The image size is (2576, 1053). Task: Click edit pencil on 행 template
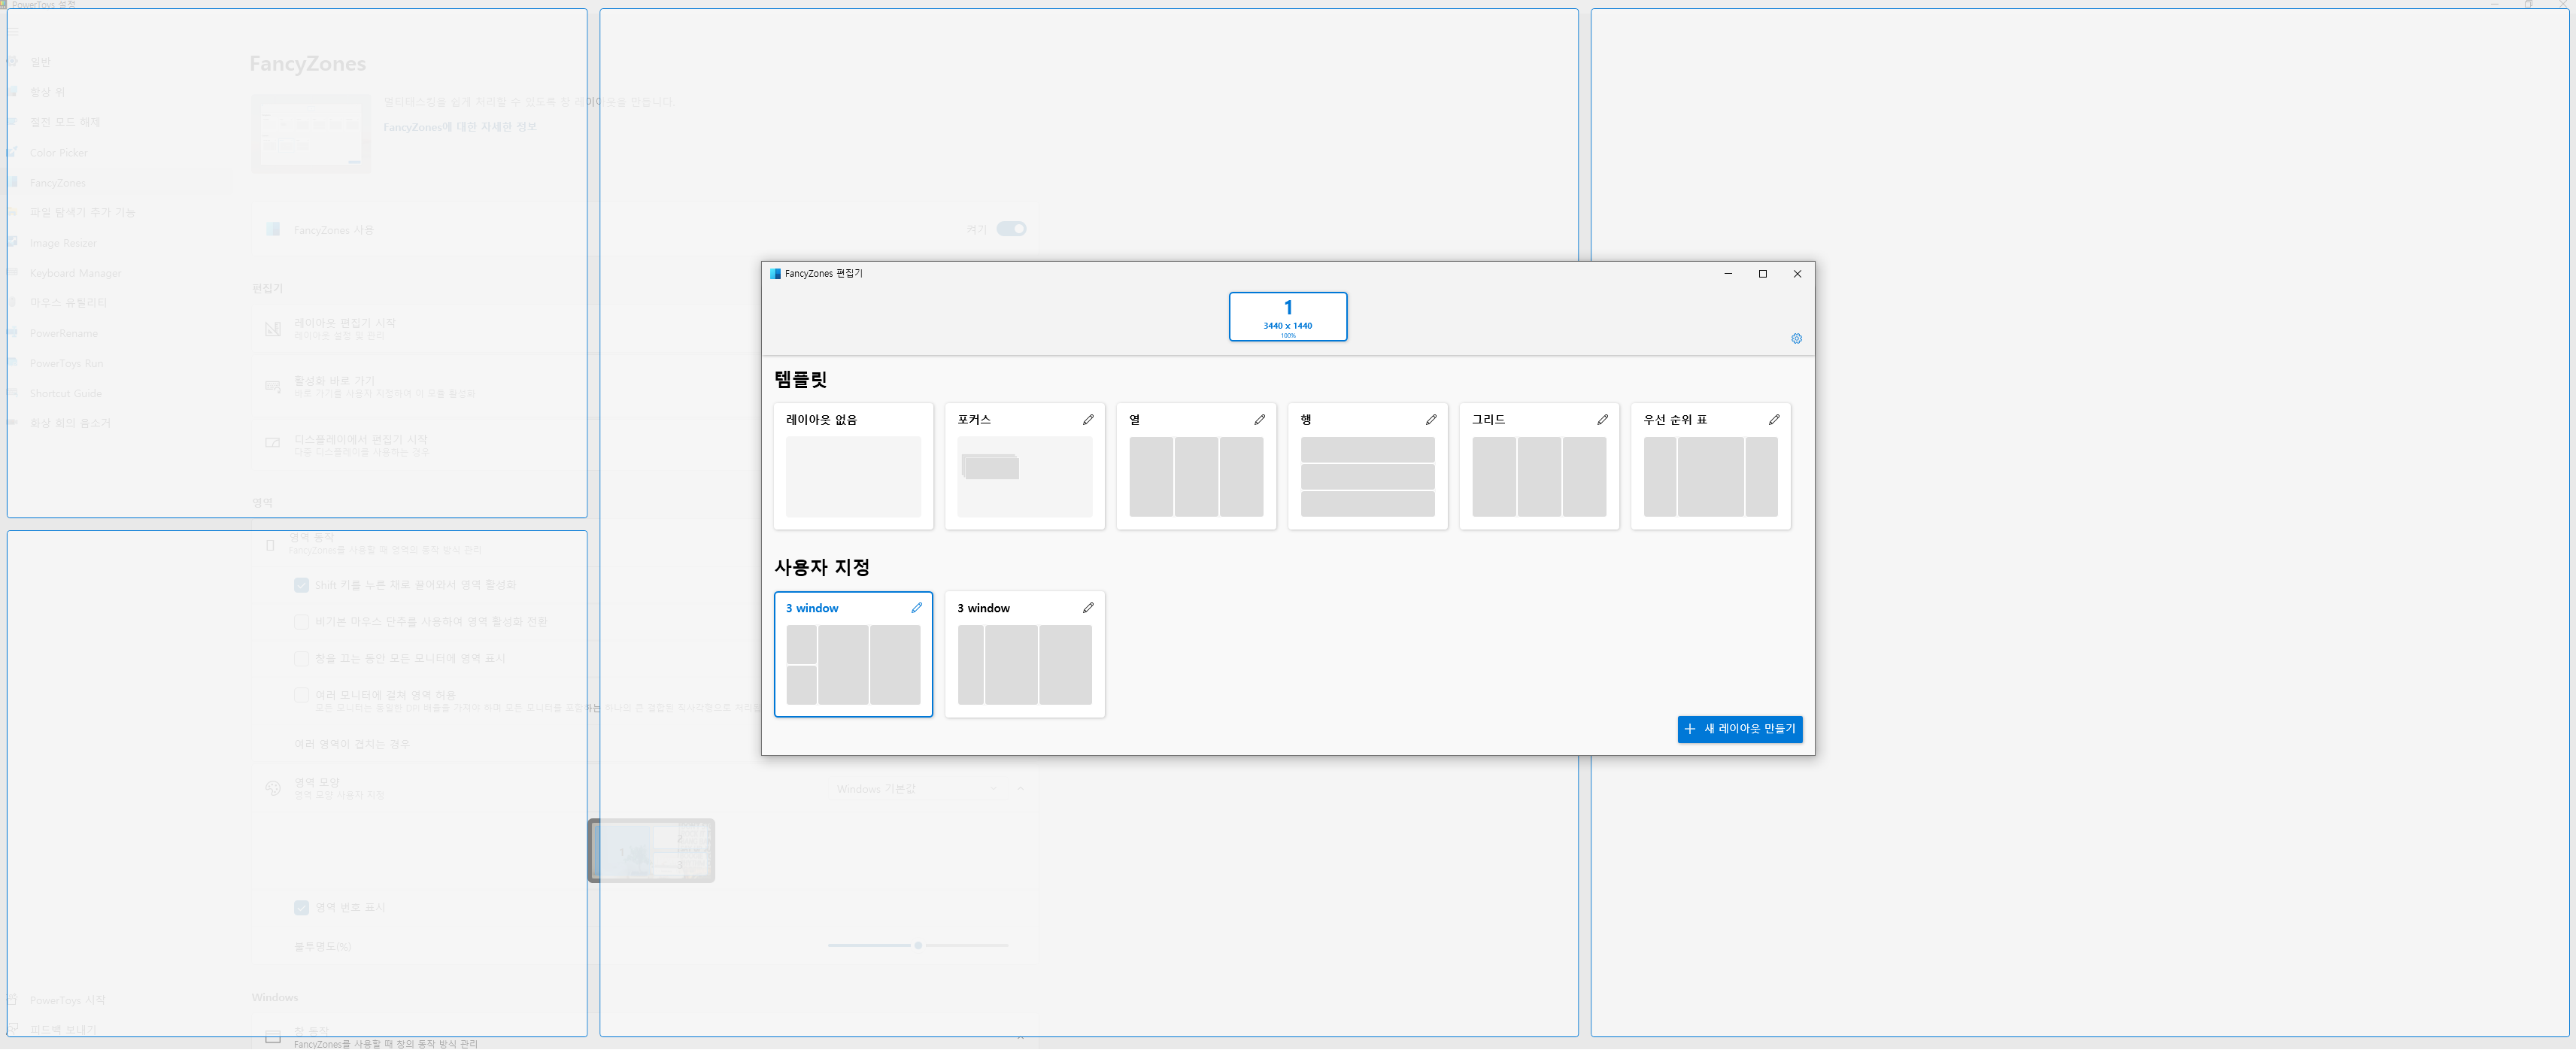[1431, 420]
